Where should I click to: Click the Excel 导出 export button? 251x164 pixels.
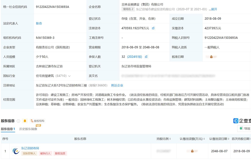point(244,128)
